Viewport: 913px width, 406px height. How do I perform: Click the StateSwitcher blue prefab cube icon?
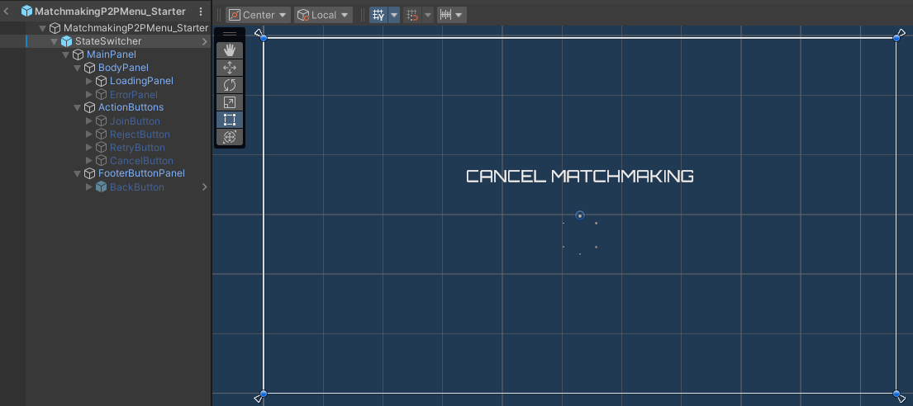point(66,41)
